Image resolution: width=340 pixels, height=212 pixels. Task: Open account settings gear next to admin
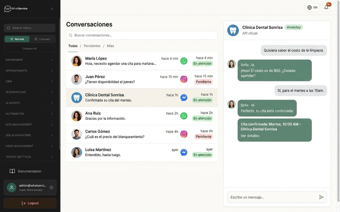pyautogui.click(x=52, y=188)
